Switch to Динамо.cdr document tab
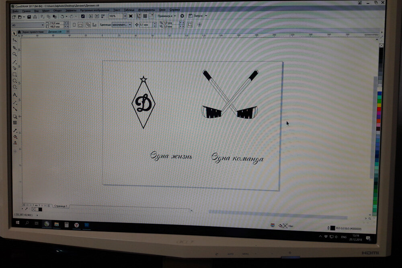Image resolution: width=402 pixels, height=268 pixels. [55, 32]
